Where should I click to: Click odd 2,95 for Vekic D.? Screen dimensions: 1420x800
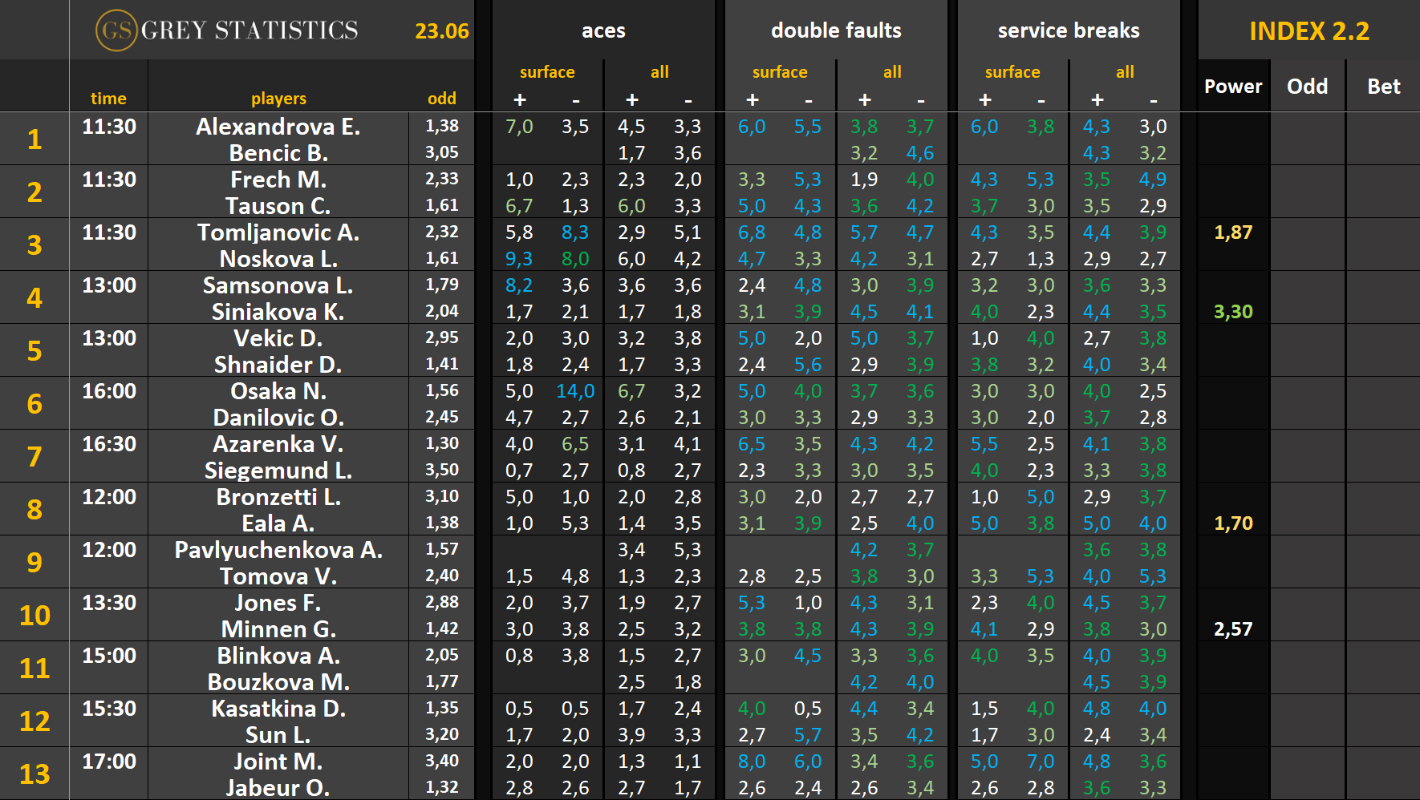click(x=442, y=337)
